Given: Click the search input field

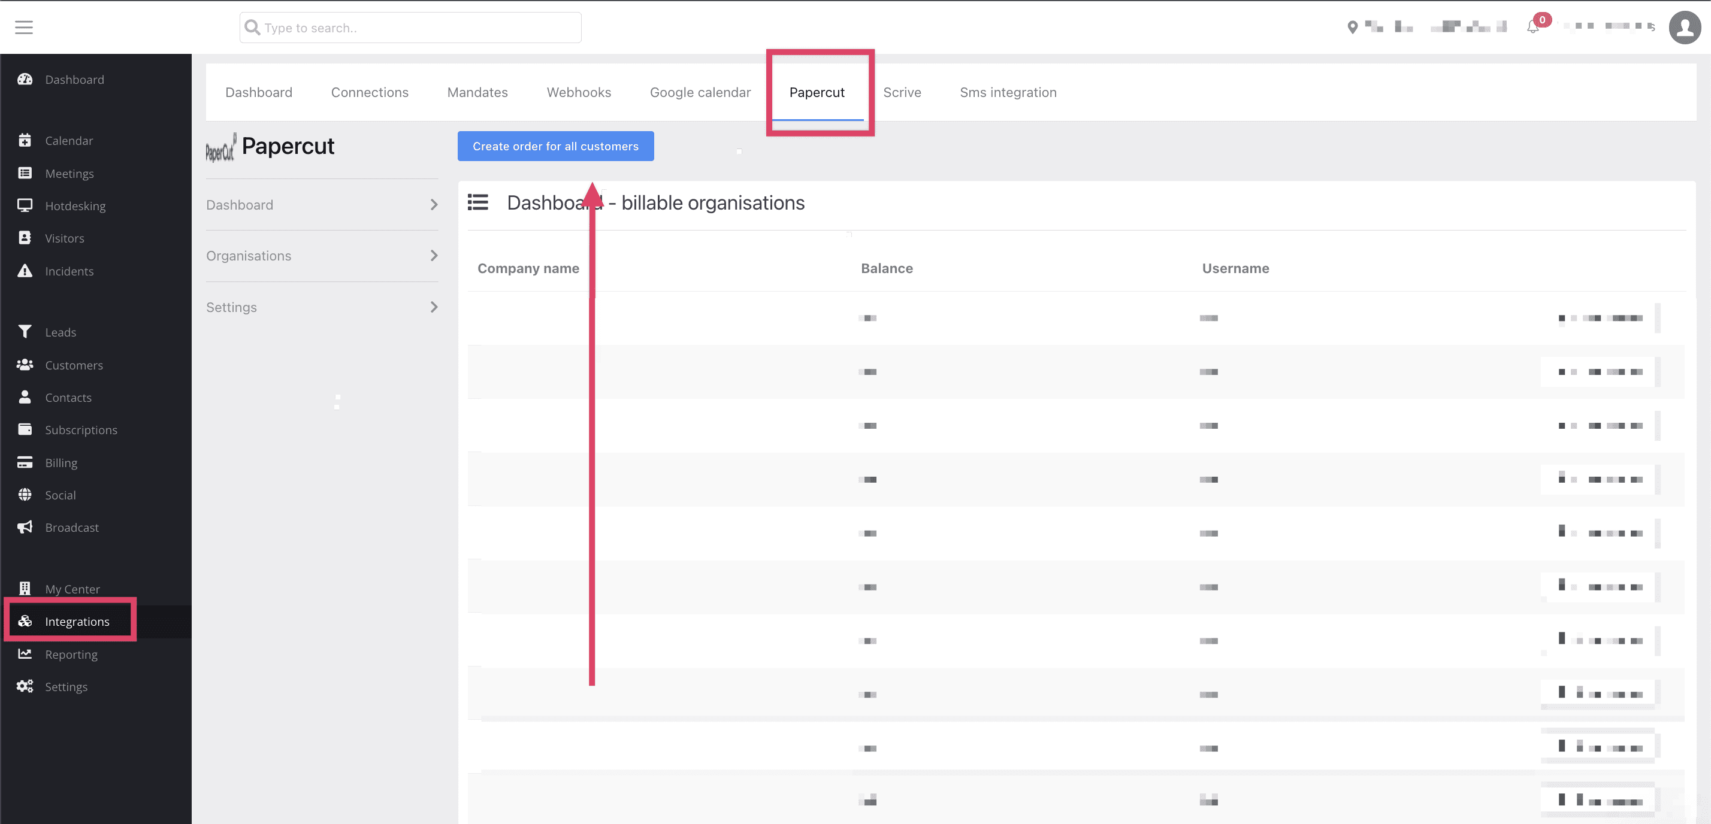Looking at the screenshot, I should pyautogui.click(x=410, y=27).
